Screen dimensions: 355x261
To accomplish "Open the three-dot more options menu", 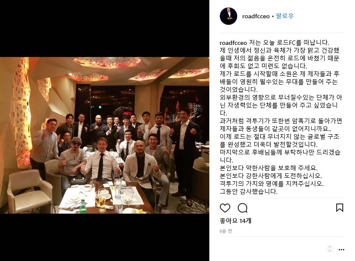I will (x=341, y=250).
